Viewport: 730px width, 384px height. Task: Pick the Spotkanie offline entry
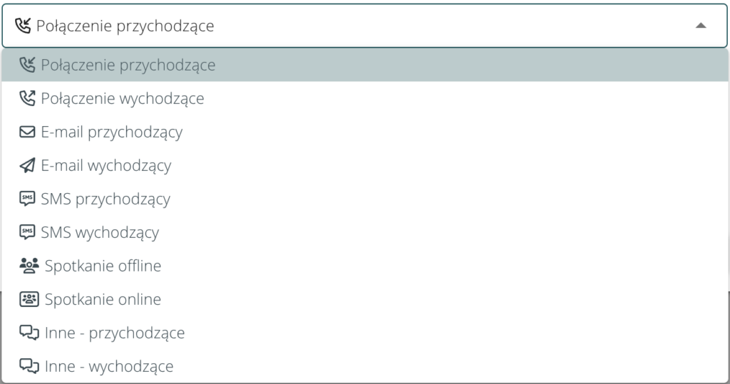coord(103,266)
